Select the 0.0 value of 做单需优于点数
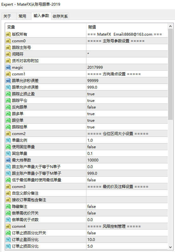Screen dimensions: 175x252 click(90, 220)
